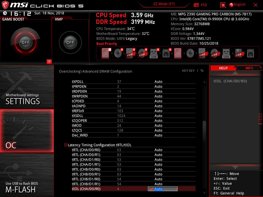Select the tRTL (CHA/D1/R0) row
263x197 pixels.
point(134,160)
